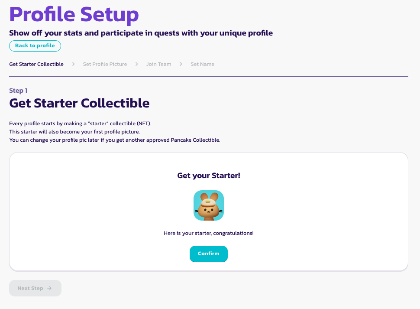Click the Profile Setup page title

click(74, 14)
